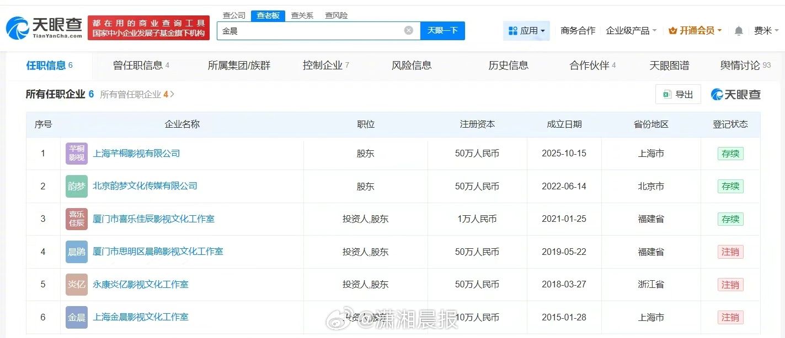Click the 省份地区 column header

tap(651, 124)
